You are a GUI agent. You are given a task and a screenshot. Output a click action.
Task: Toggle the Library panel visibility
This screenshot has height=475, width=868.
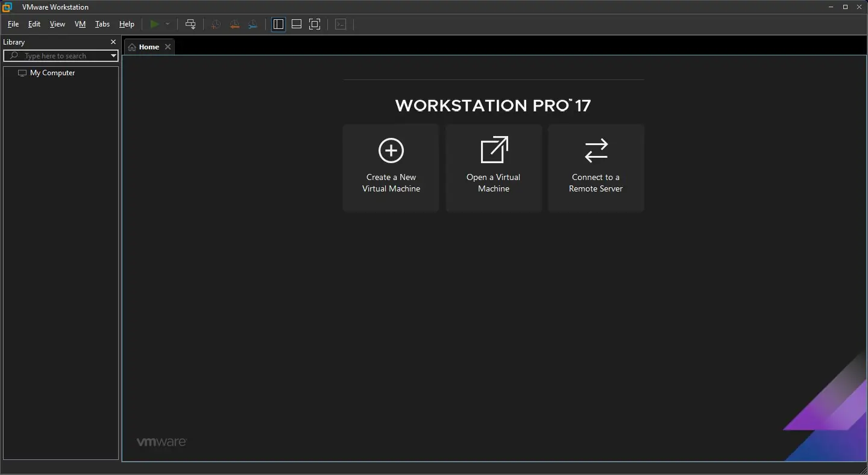278,24
